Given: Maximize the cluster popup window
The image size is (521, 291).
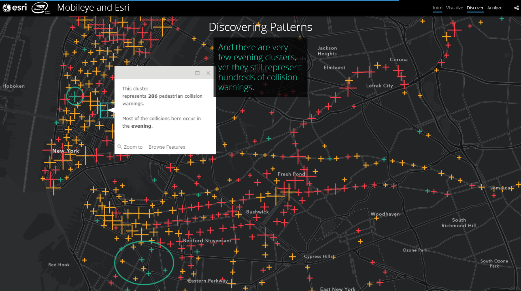Looking at the screenshot, I should point(197,73).
